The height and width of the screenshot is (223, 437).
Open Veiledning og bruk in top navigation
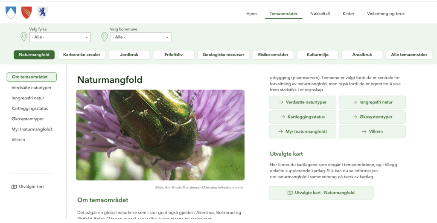click(385, 14)
